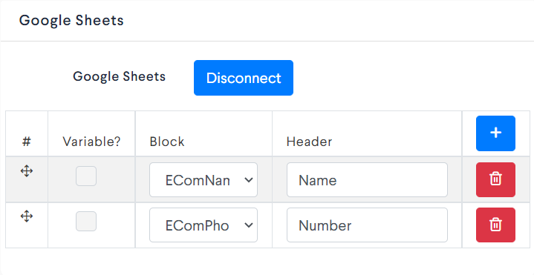Click the chevron arrow of the EComPho select
Viewport: 534px width, 275px height.
click(249, 225)
